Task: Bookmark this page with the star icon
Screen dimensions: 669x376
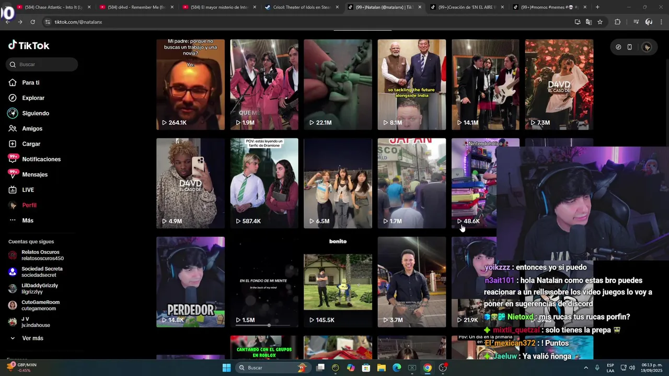Action: 600,22
